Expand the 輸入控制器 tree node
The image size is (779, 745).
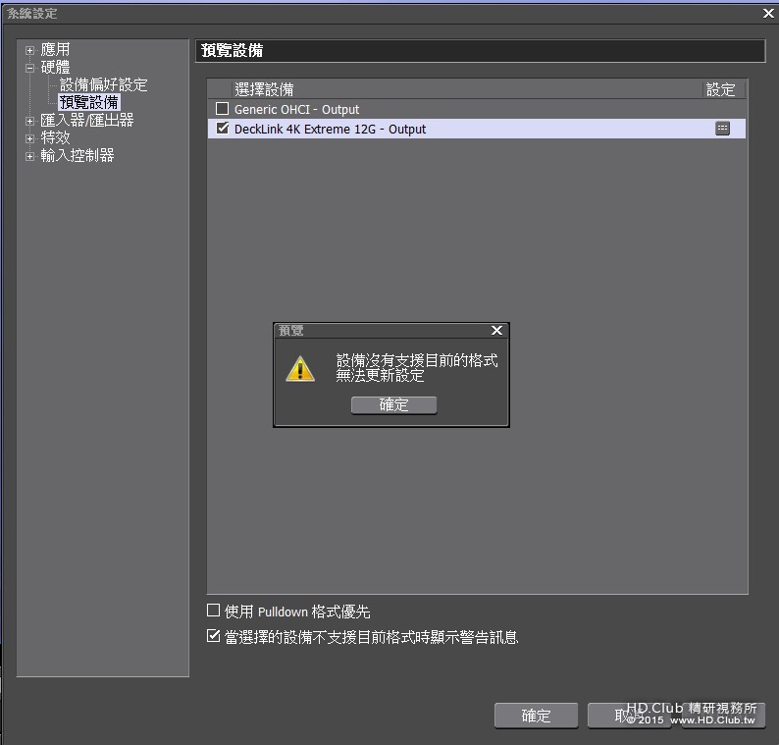[x=29, y=156]
